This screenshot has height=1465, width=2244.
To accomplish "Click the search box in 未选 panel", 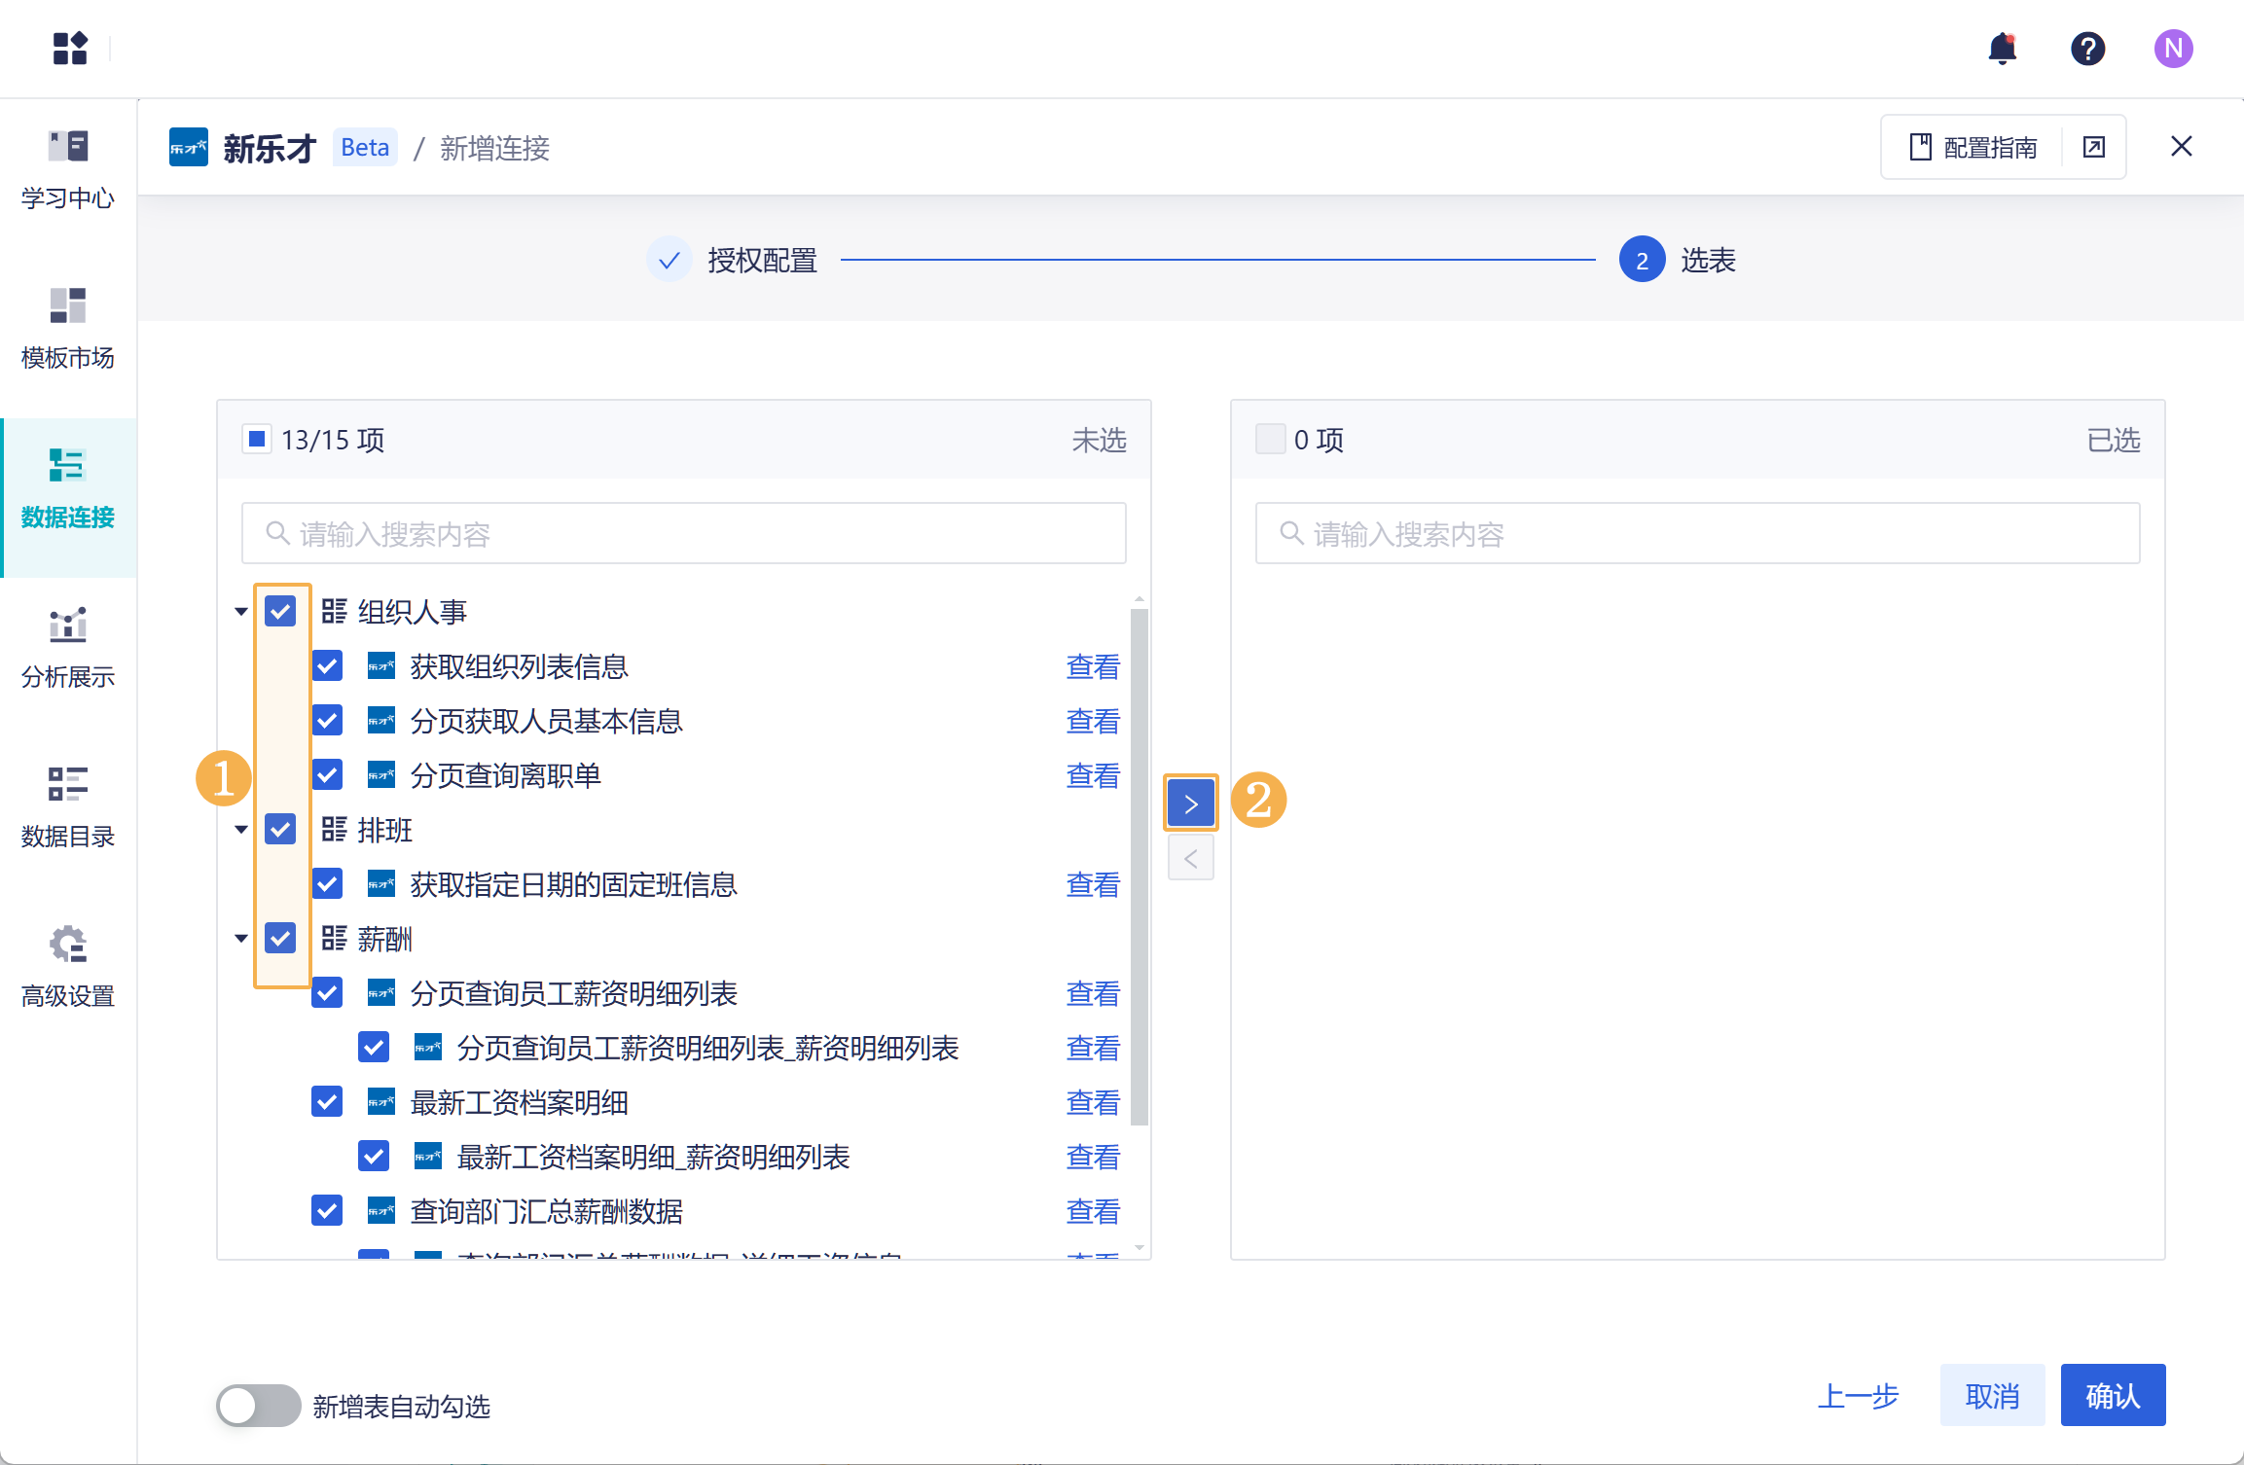I will (683, 534).
